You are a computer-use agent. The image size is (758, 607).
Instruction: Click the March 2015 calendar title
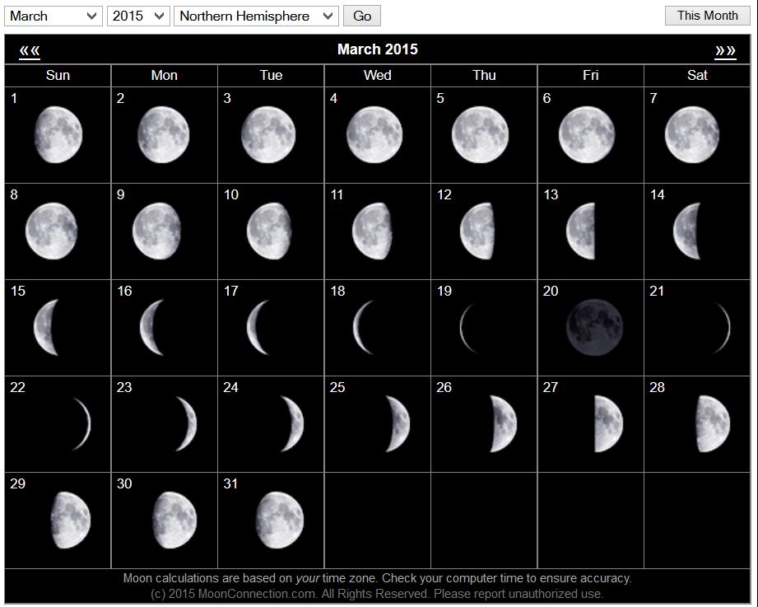377,49
